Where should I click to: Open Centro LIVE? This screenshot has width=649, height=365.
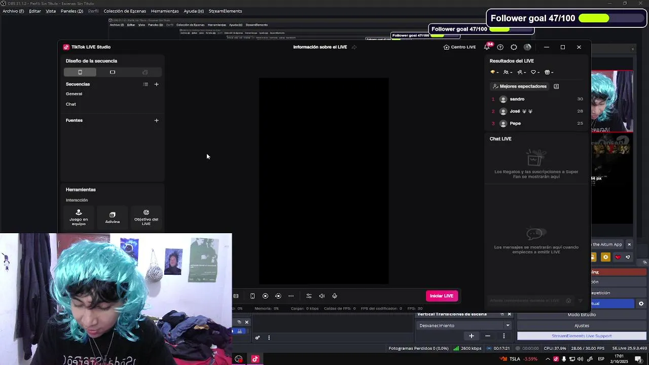point(459,47)
